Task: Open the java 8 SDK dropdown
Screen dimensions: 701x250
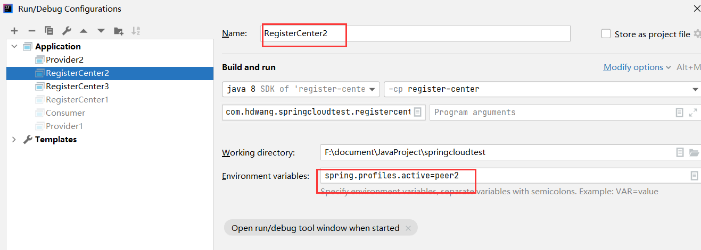Action: pos(301,89)
